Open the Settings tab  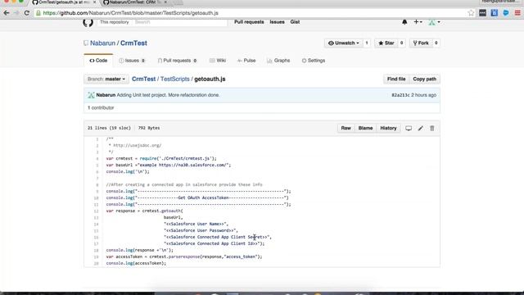click(x=314, y=61)
